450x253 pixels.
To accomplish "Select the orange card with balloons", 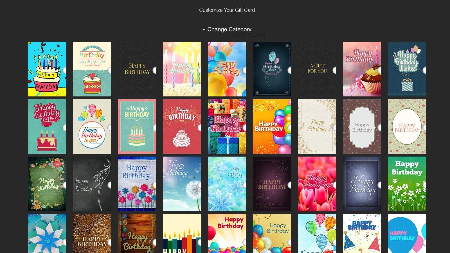I will point(272,126).
